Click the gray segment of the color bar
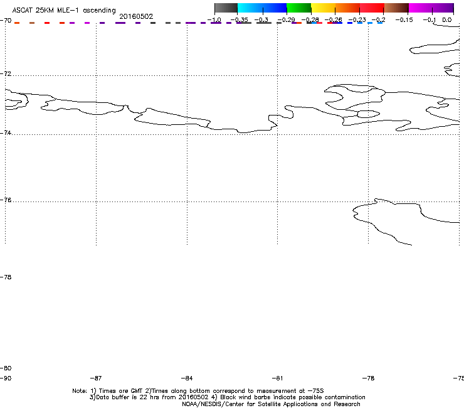 click(226, 8)
